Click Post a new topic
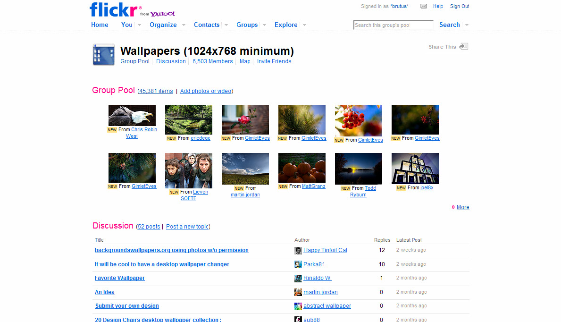The height and width of the screenshot is (322, 561). tap(187, 226)
